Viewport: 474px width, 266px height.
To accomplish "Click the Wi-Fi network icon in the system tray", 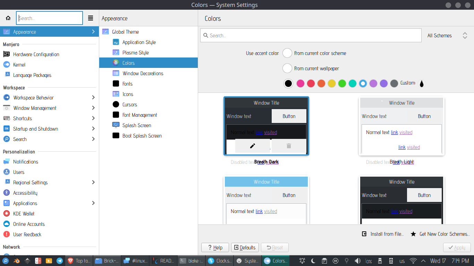I will (x=413, y=261).
